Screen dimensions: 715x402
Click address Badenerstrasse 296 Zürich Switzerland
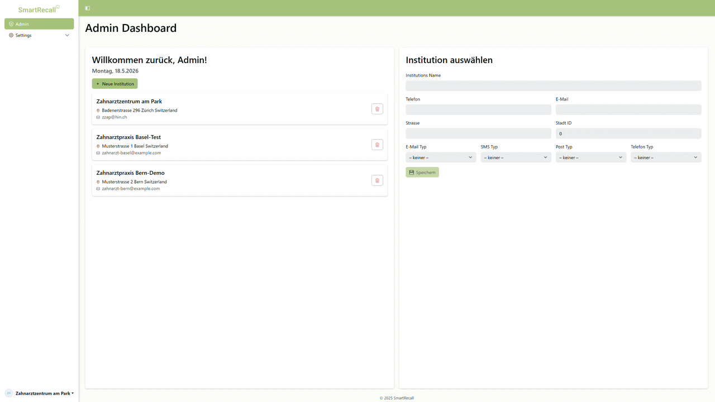click(x=139, y=111)
